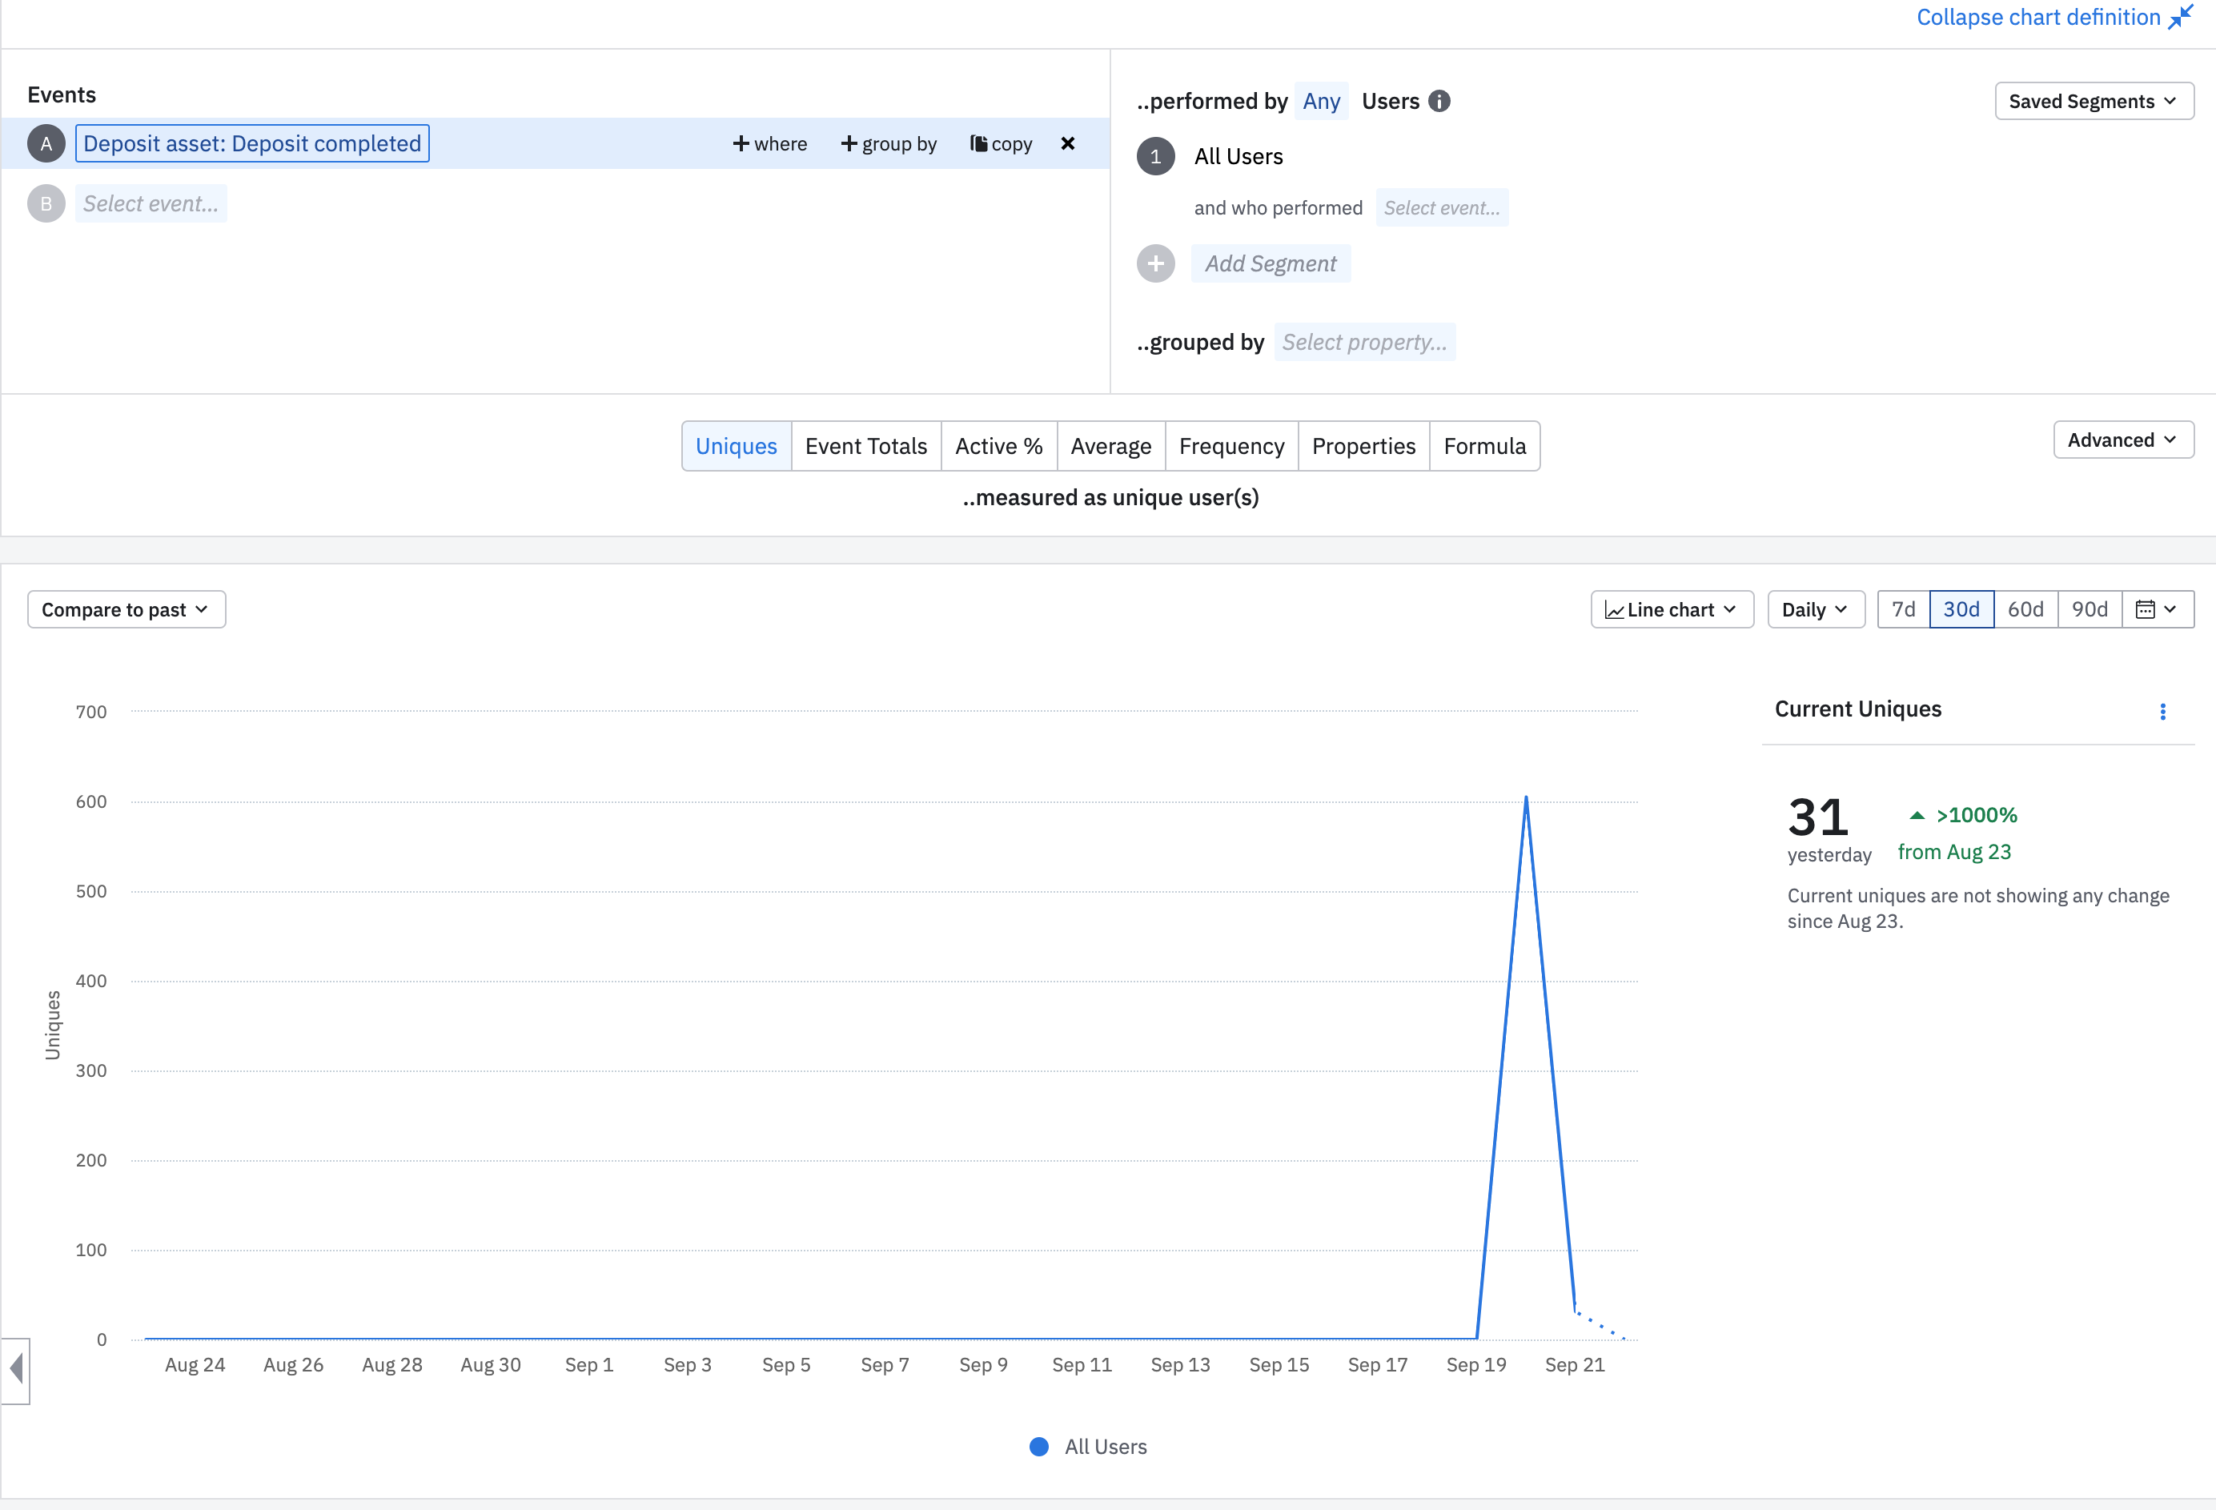The height and width of the screenshot is (1510, 2216).
Task: Open the Daily interval dropdown
Action: click(x=1815, y=608)
